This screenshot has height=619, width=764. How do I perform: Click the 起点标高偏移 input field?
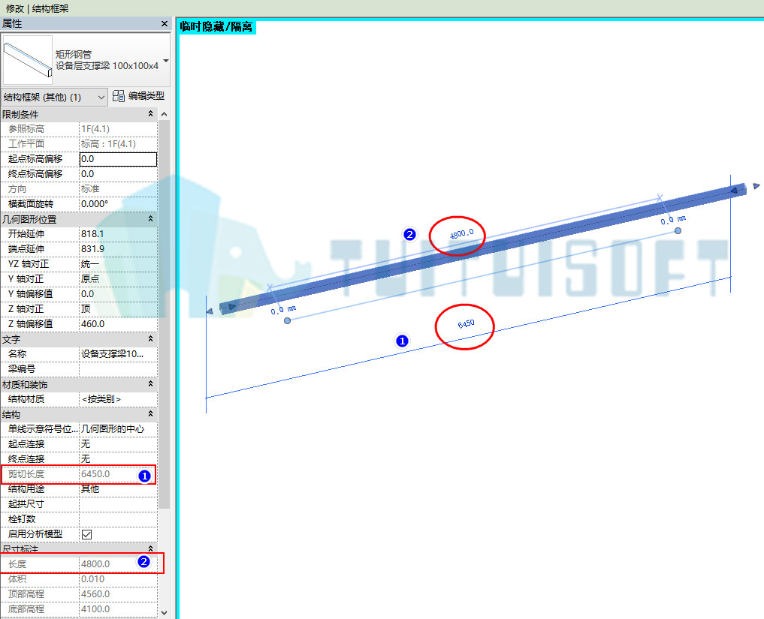[x=118, y=159]
